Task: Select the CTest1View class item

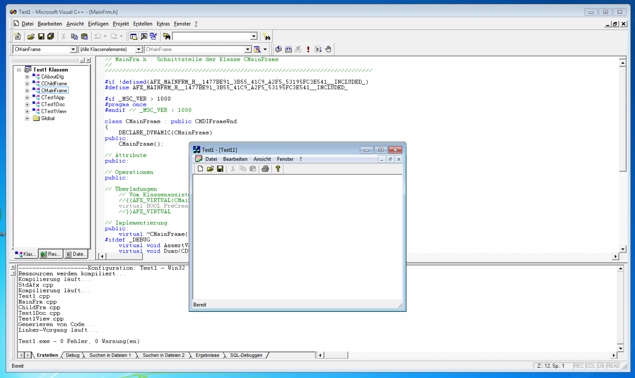Action: tap(54, 111)
